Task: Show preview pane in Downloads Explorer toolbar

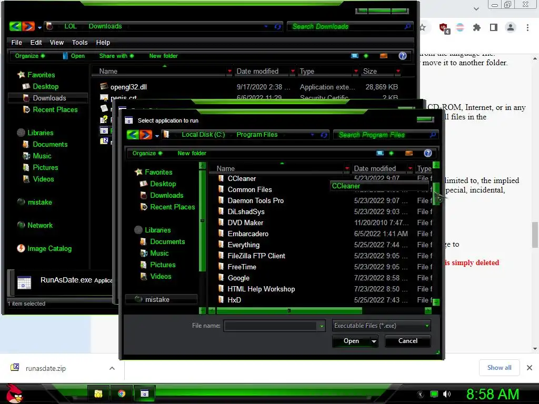Action: click(384, 56)
